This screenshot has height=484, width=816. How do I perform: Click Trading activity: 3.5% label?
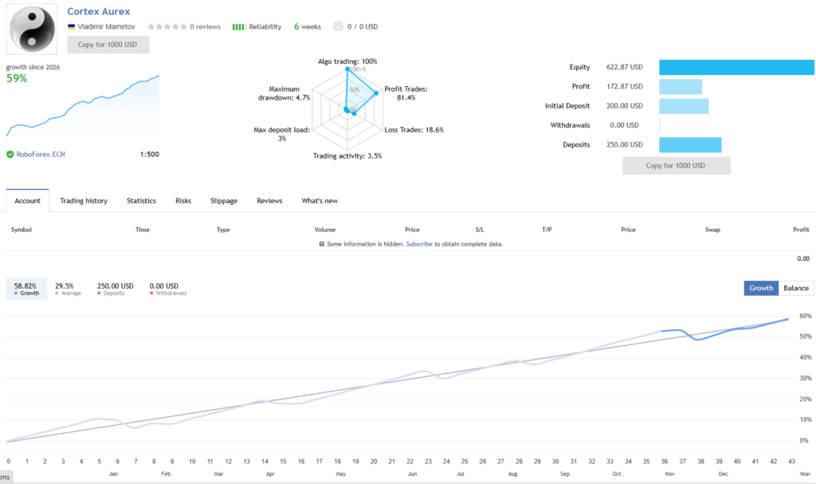pyautogui.click(x=347, y=155)
